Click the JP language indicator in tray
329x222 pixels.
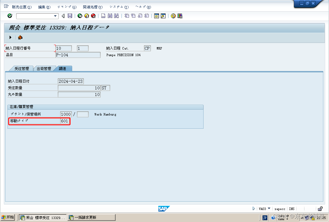click(x=265, y=218)
